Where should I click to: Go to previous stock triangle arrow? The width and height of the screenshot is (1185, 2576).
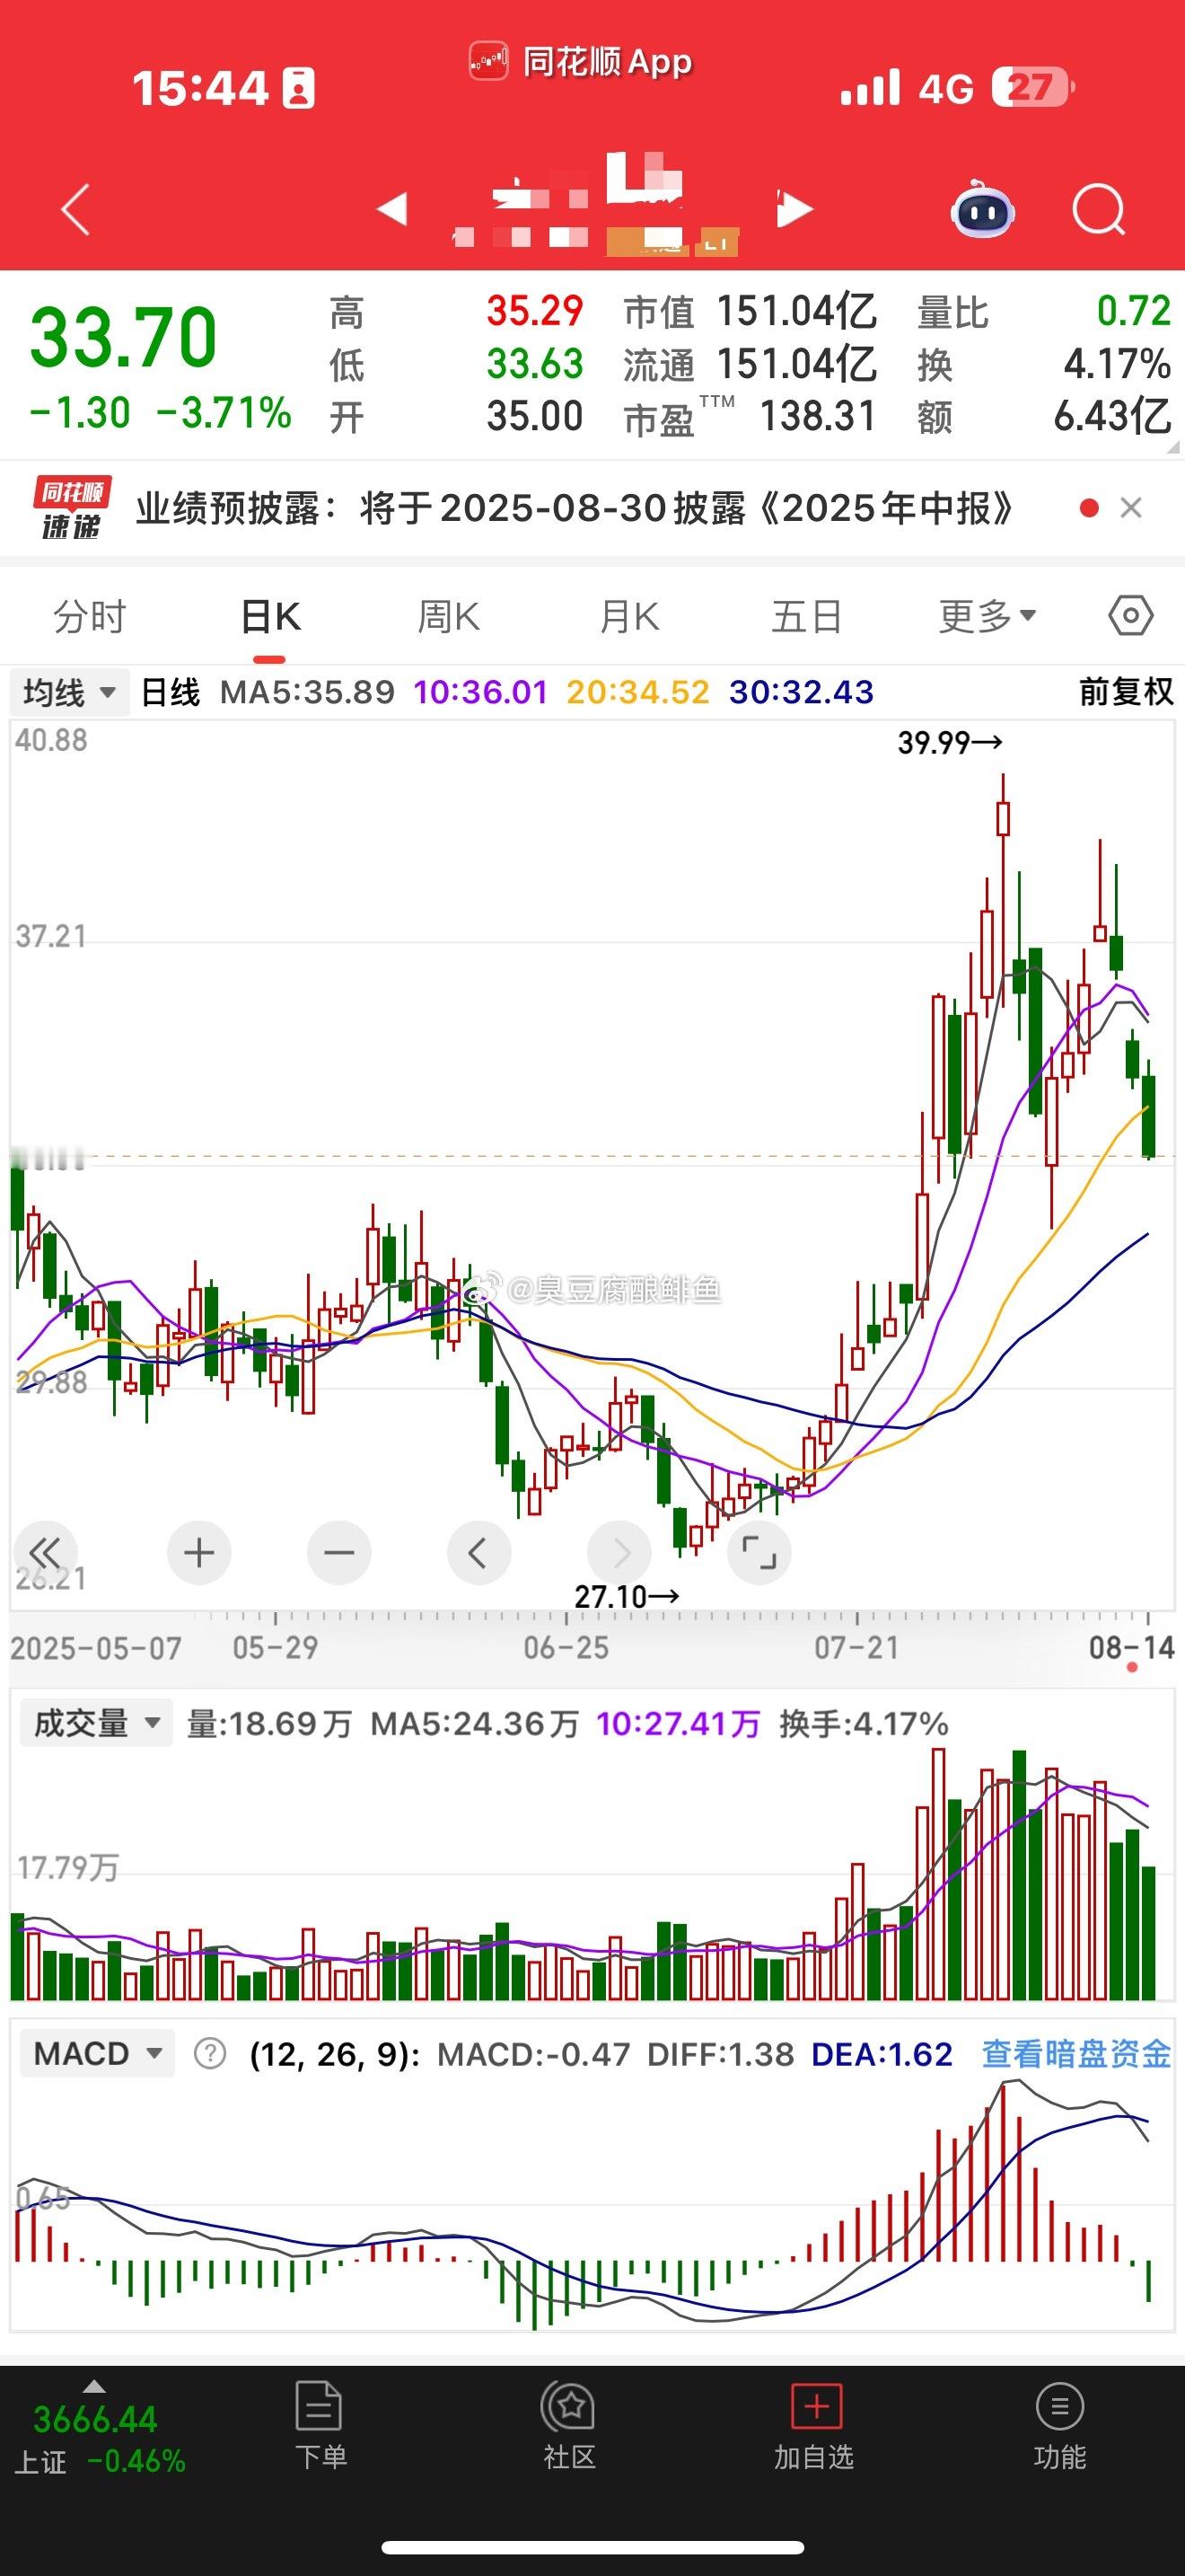pyautogui.click(x=391, y=209)
